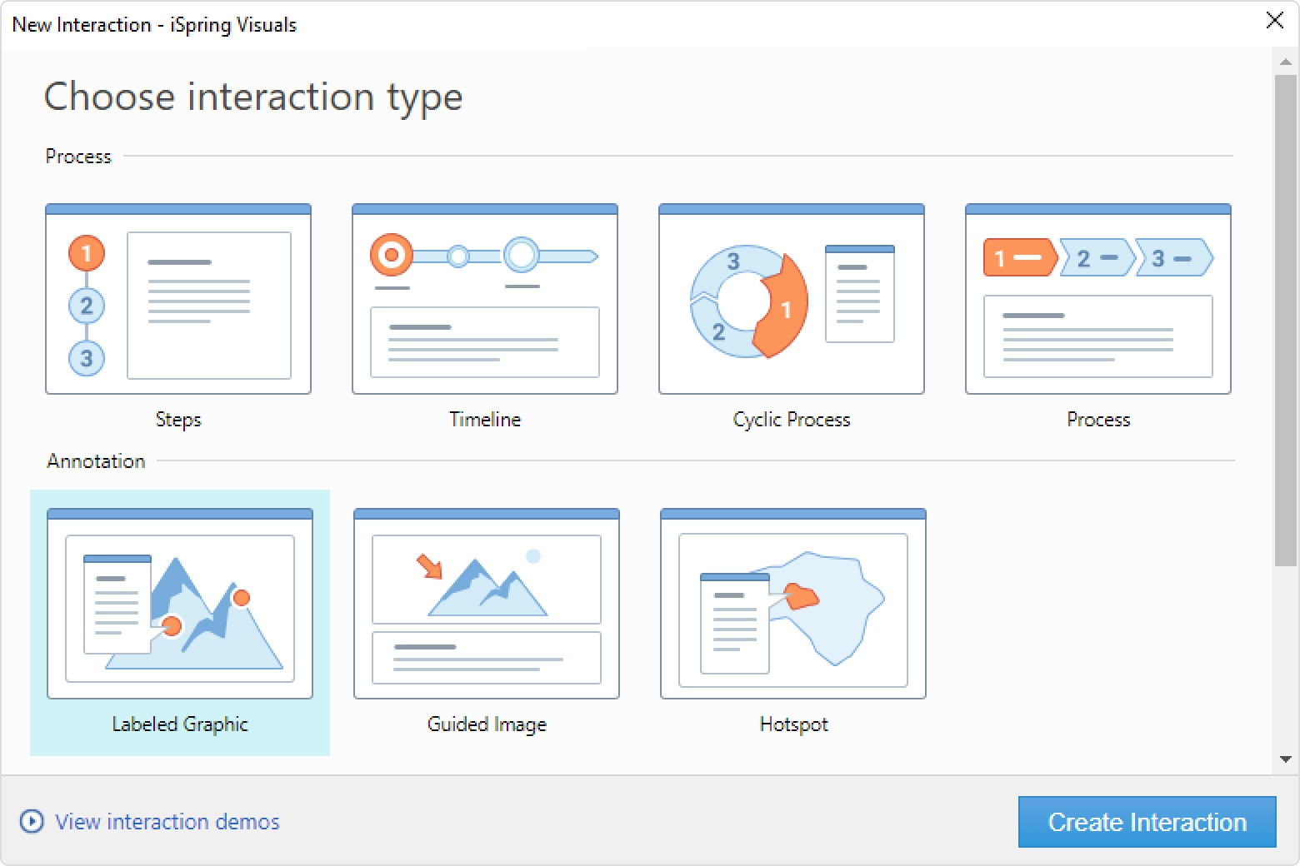
Task: Click the Create Interaction button
Action: pyautogui.click(x=1147, y=822)
